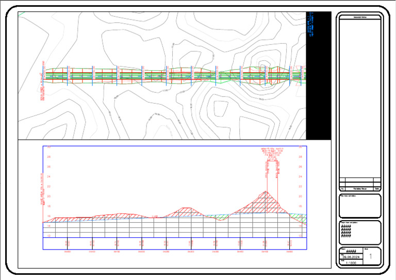Screen dimensions: 396x280
Task: Select the date value 09.08.2024
Action: click(352, 257)
